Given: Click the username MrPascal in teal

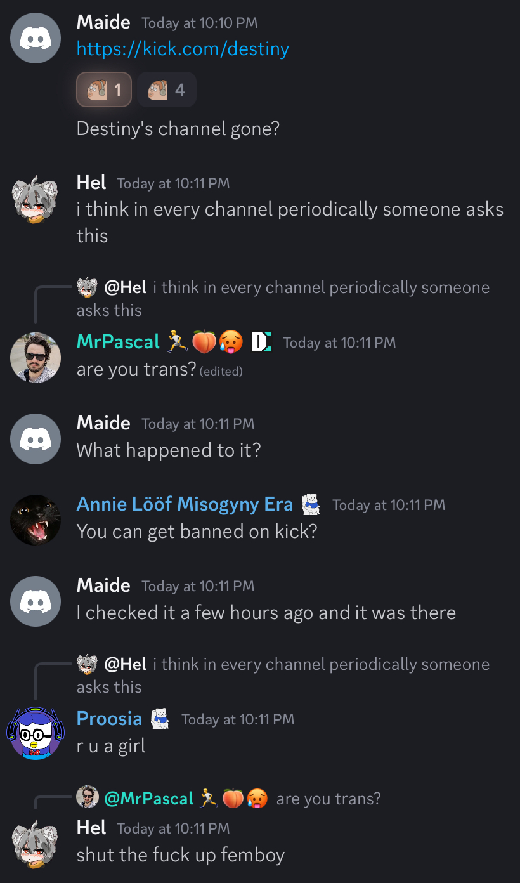Looking at the screenshot, I should point(118,342).
